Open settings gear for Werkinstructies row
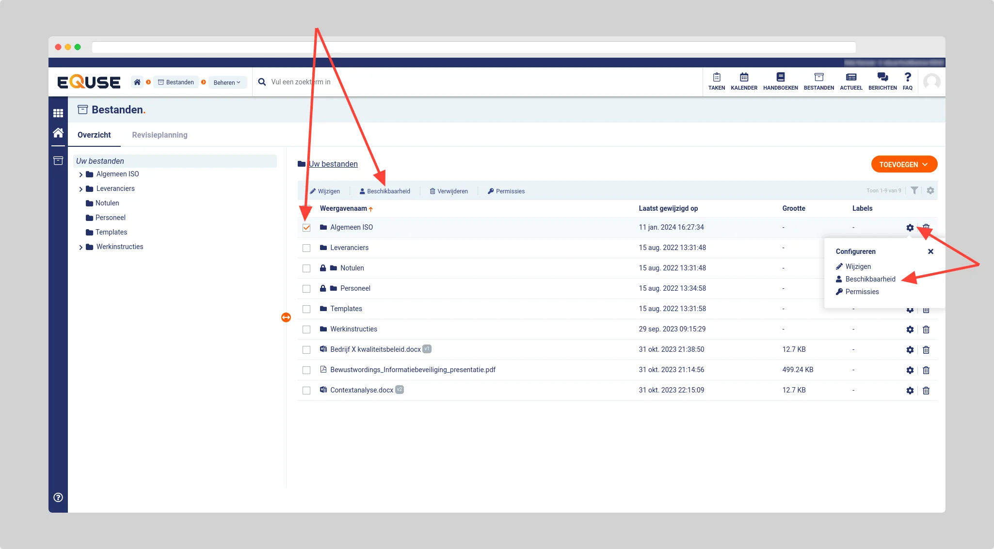Image resolution: width=994 pixels, height=549 pixels. (x=910, y=329)
